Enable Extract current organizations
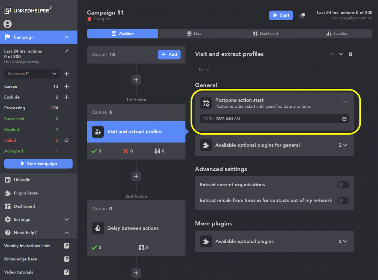378x280 pixels. point(343,185)
